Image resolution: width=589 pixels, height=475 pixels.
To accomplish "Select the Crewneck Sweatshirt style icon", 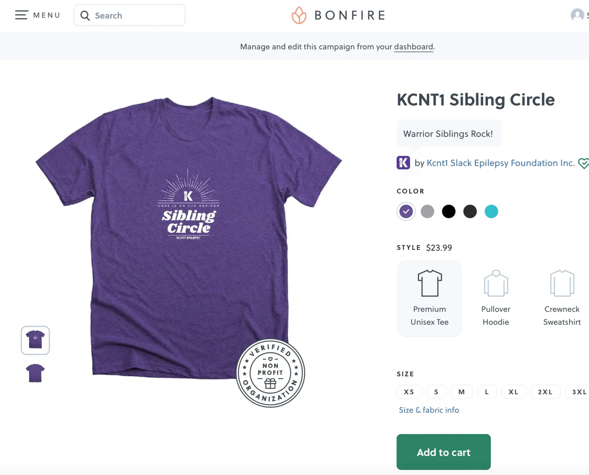I will pyautogui.click(x=562, y=283).
